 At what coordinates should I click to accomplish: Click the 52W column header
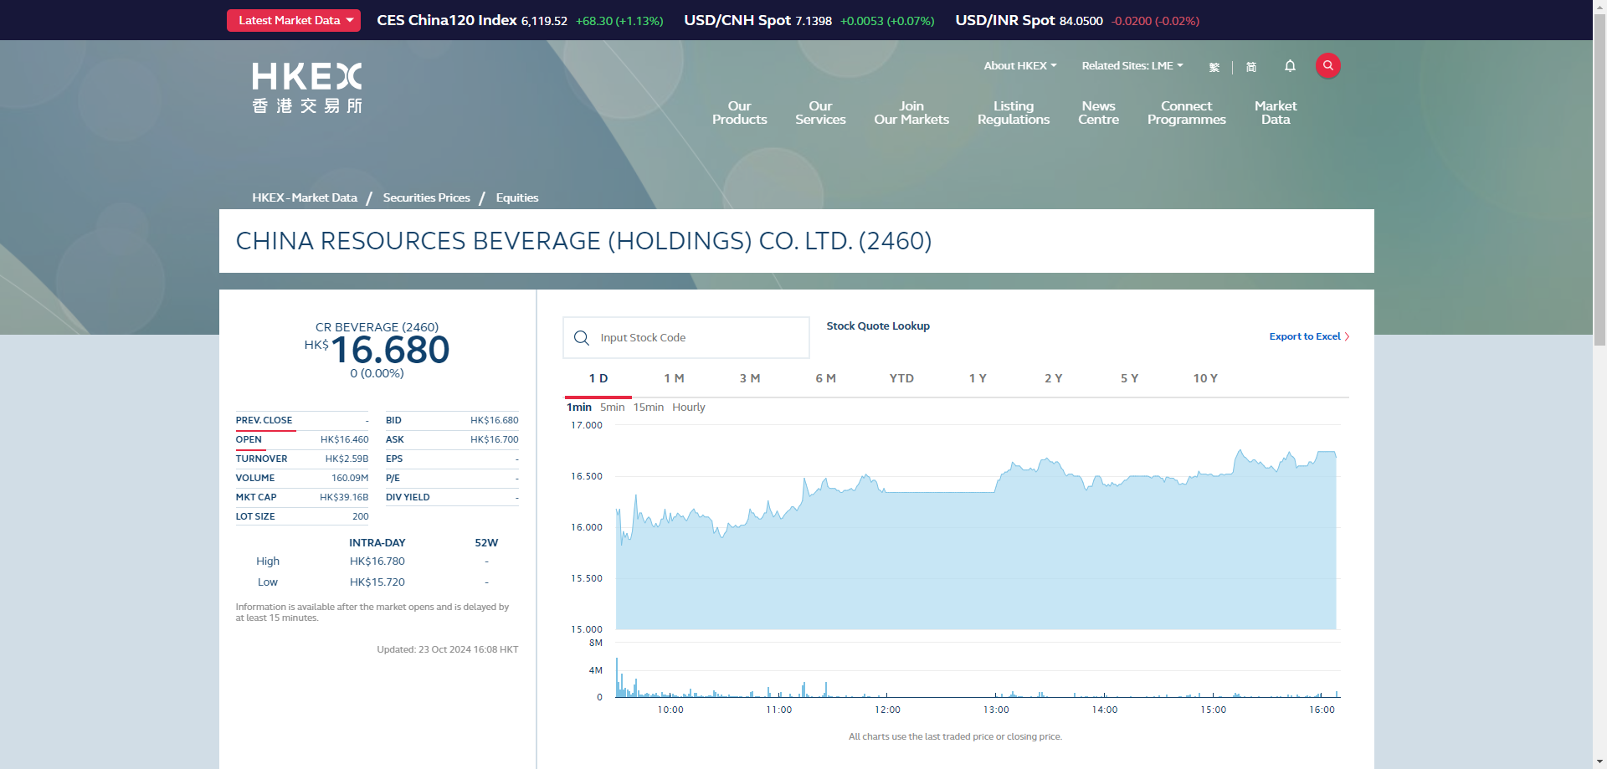pyautogui.click(x=486, y=543)
